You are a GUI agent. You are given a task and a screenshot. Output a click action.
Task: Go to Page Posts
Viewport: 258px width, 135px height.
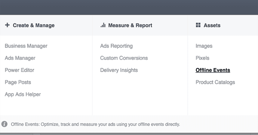[18, 82]
